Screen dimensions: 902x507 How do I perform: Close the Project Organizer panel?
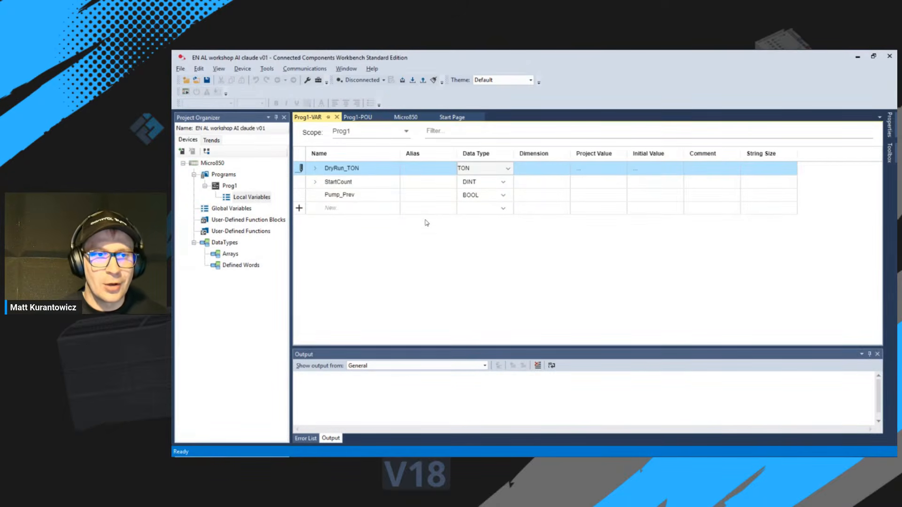click(x=284, y=117)
